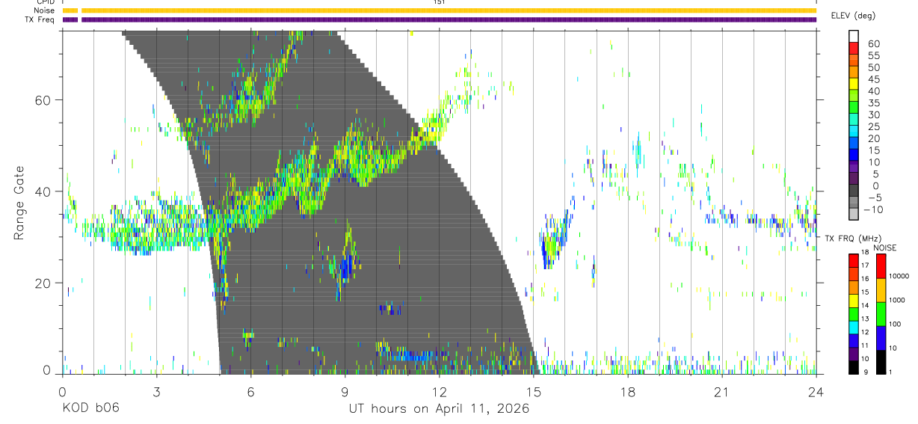The image size is (918, 424).
Task: Select the cyan TX FRQ segment between 13 and 12
Action: [854, 327]
